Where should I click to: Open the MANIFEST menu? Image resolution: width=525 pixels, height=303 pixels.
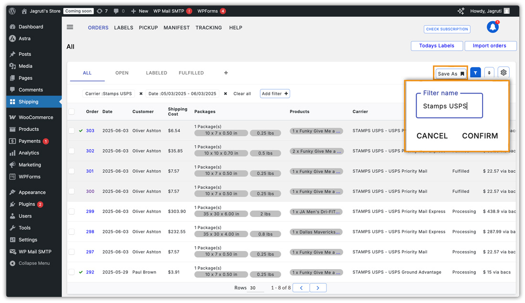(x=177, y=28)
